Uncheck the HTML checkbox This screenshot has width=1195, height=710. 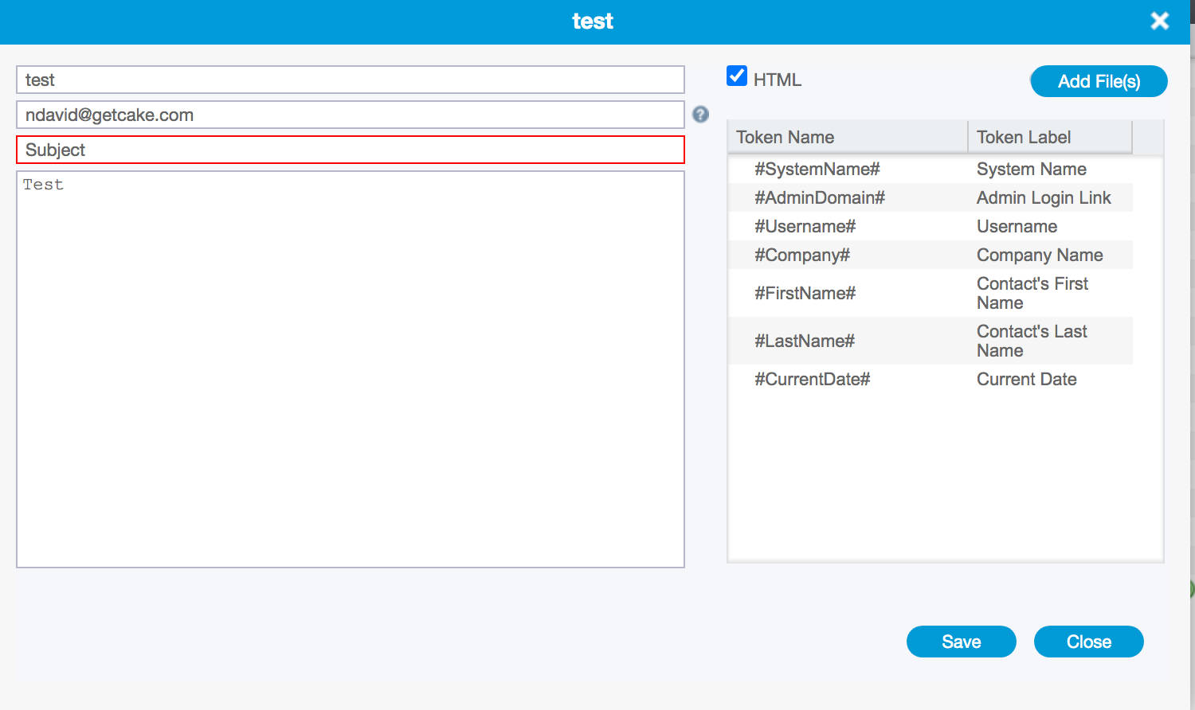(x=737, y=76)
